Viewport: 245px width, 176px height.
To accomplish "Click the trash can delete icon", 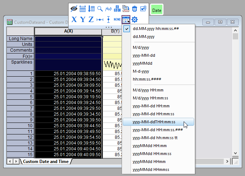I will click(135, 9).
